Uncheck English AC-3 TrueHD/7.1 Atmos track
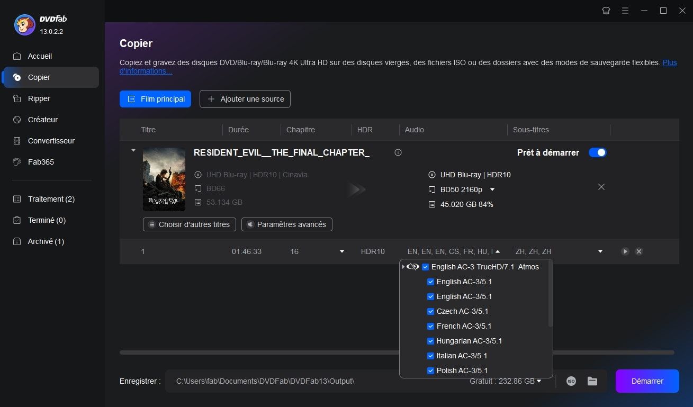Screen dimensions: 693x407 426,267
